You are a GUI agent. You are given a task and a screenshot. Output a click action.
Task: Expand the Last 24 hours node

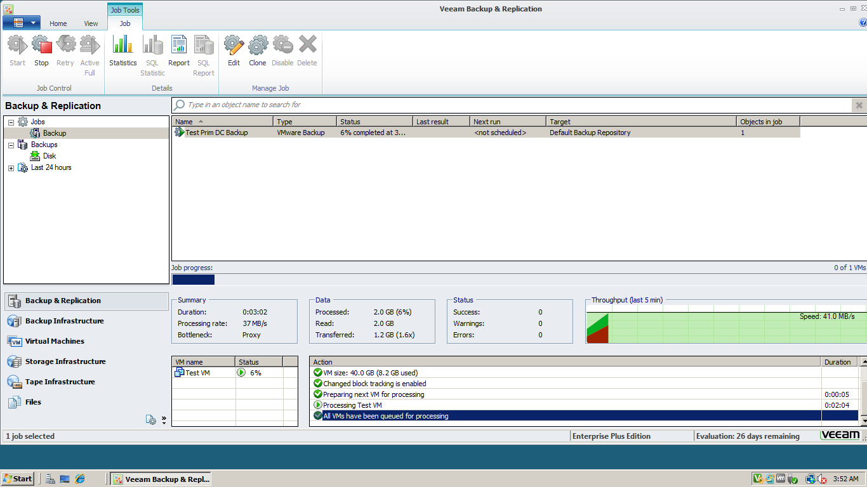pos(11,167)
